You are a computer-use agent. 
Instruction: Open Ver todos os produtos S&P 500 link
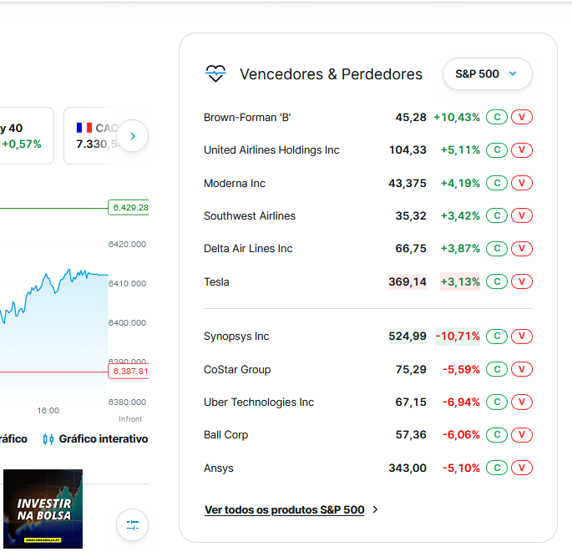284,509
